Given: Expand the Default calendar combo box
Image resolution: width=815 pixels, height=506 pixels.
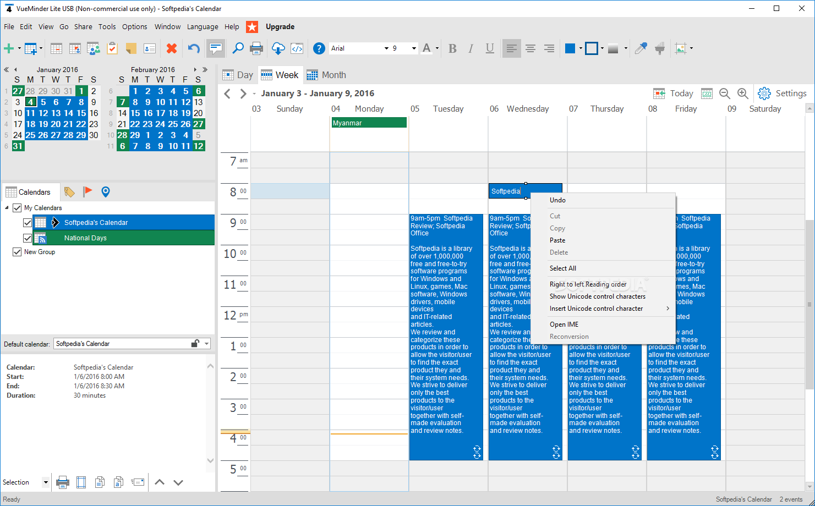Looking at the screenshot, I should point(207,344).
